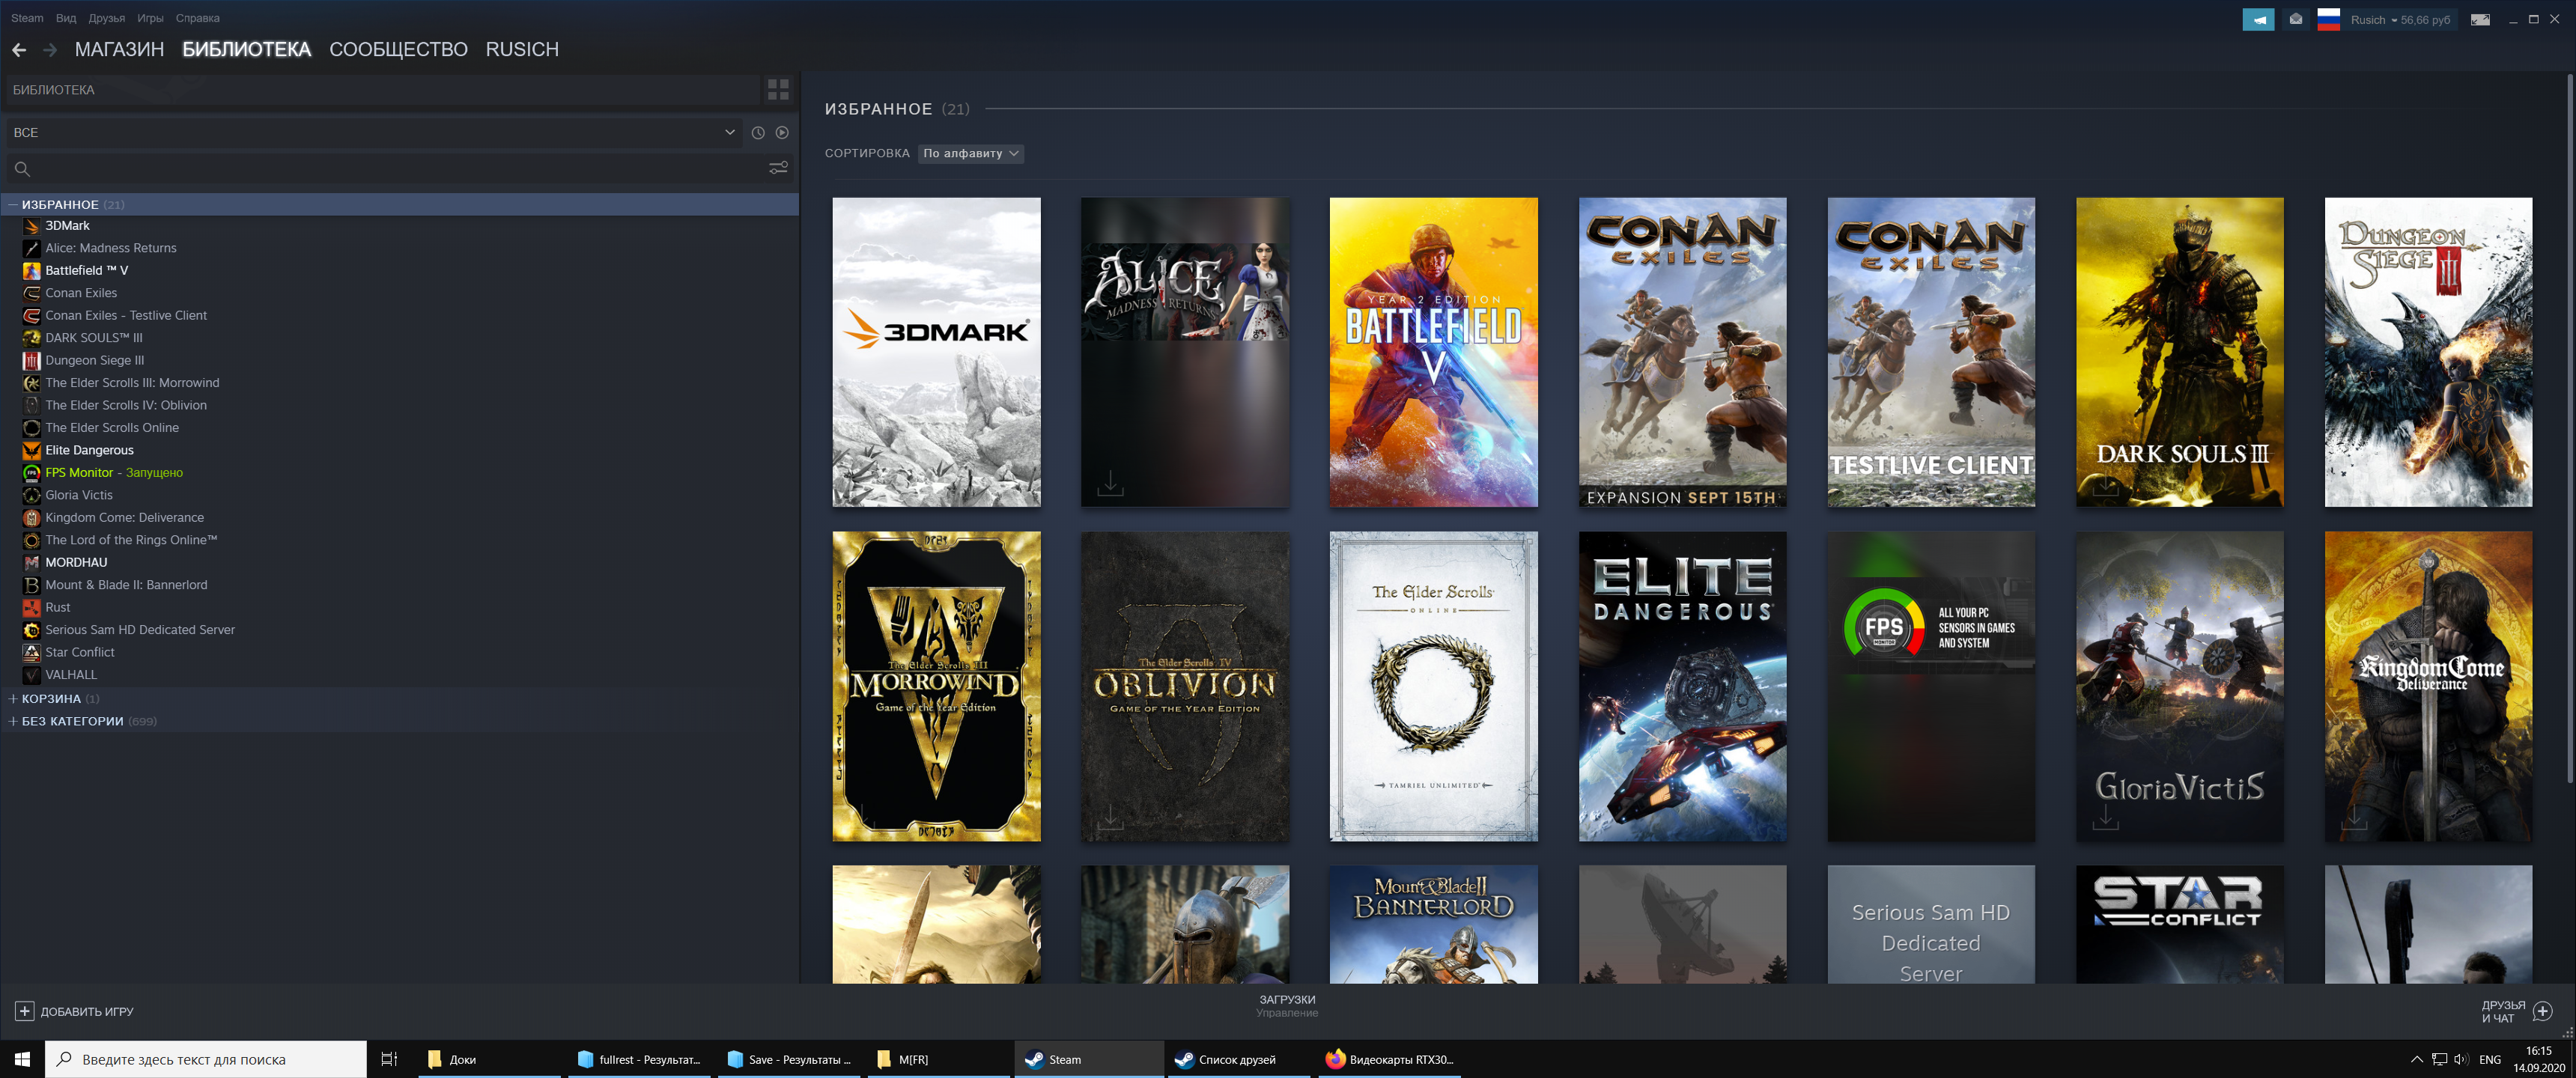Click the advanced filter sliders icon
The height and width of the screenshot is (1078, 2576).
tap(778, 168)
